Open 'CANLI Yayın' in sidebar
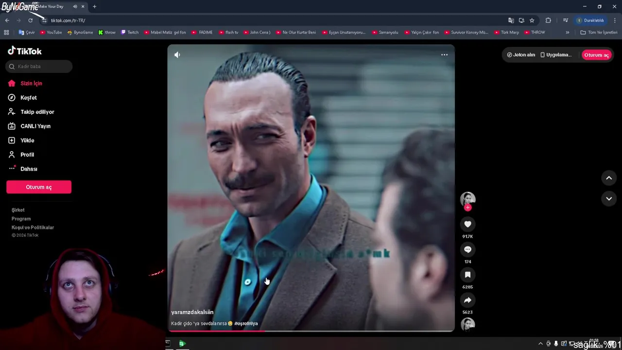This screenshot has width=622, height=350. [x=29, y=126]
